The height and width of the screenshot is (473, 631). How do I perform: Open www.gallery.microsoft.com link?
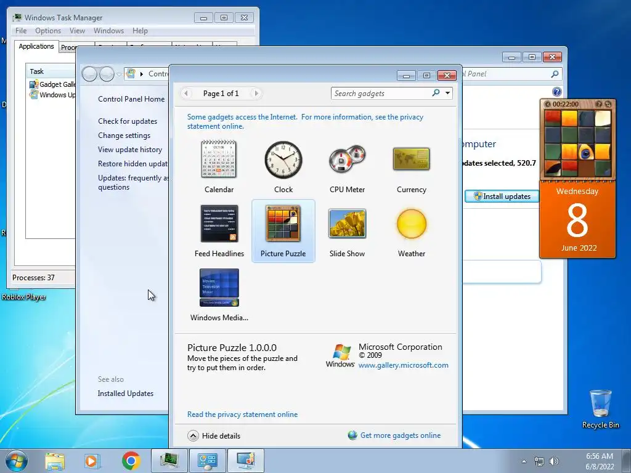point(403,365)
